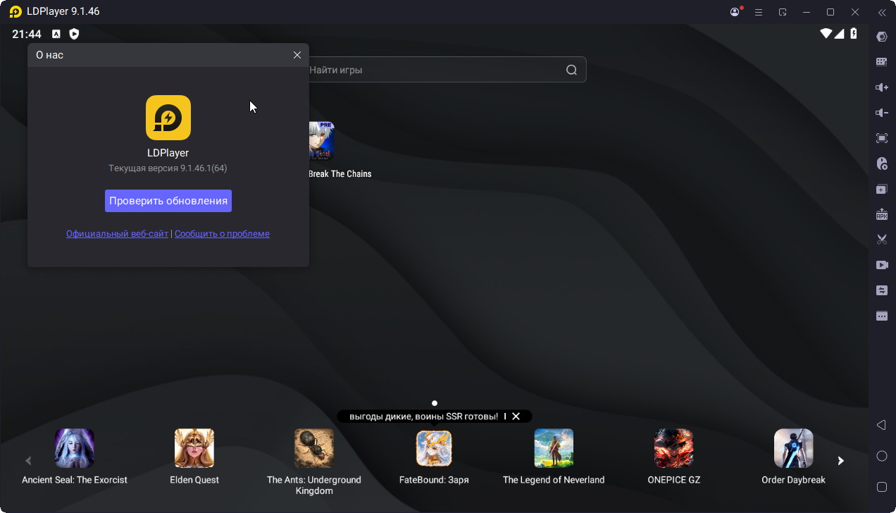Open the "Официальный веб-сайт" link
Viewport: 896px width, 513px height.
pyautogui.click(x=117, y=234)
